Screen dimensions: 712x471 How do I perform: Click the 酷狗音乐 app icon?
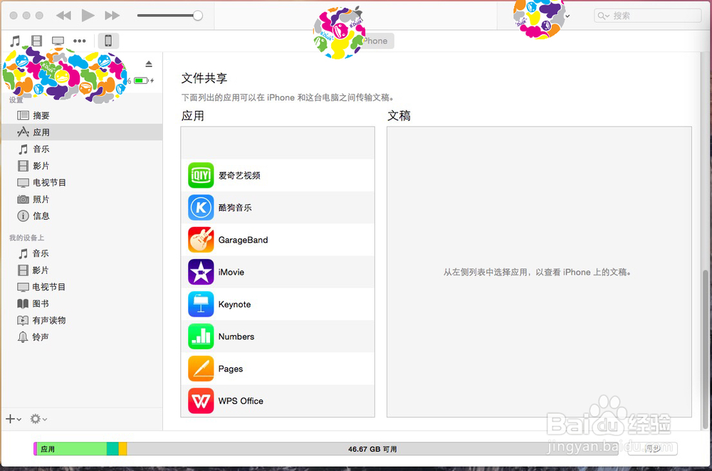click(200, 207)
